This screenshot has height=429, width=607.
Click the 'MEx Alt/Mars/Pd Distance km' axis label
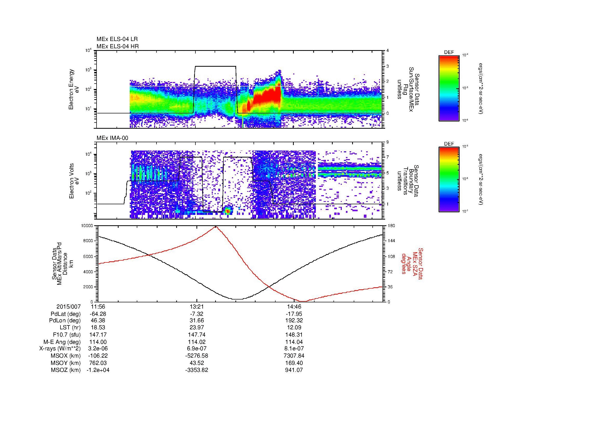[x=62, y=263]
